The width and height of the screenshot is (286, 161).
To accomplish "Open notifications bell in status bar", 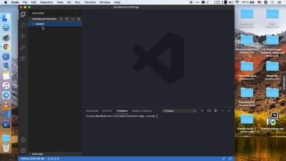I will tap(230, 159).
